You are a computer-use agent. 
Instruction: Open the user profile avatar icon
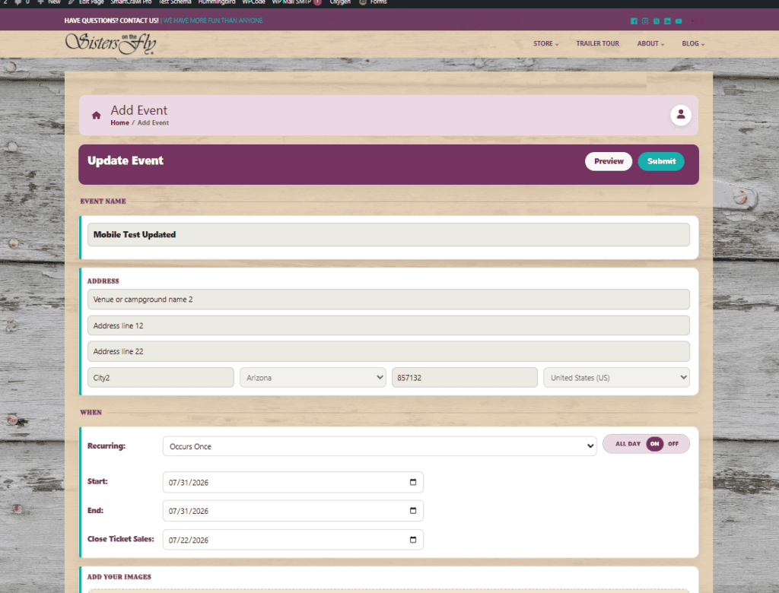point(681,115)
